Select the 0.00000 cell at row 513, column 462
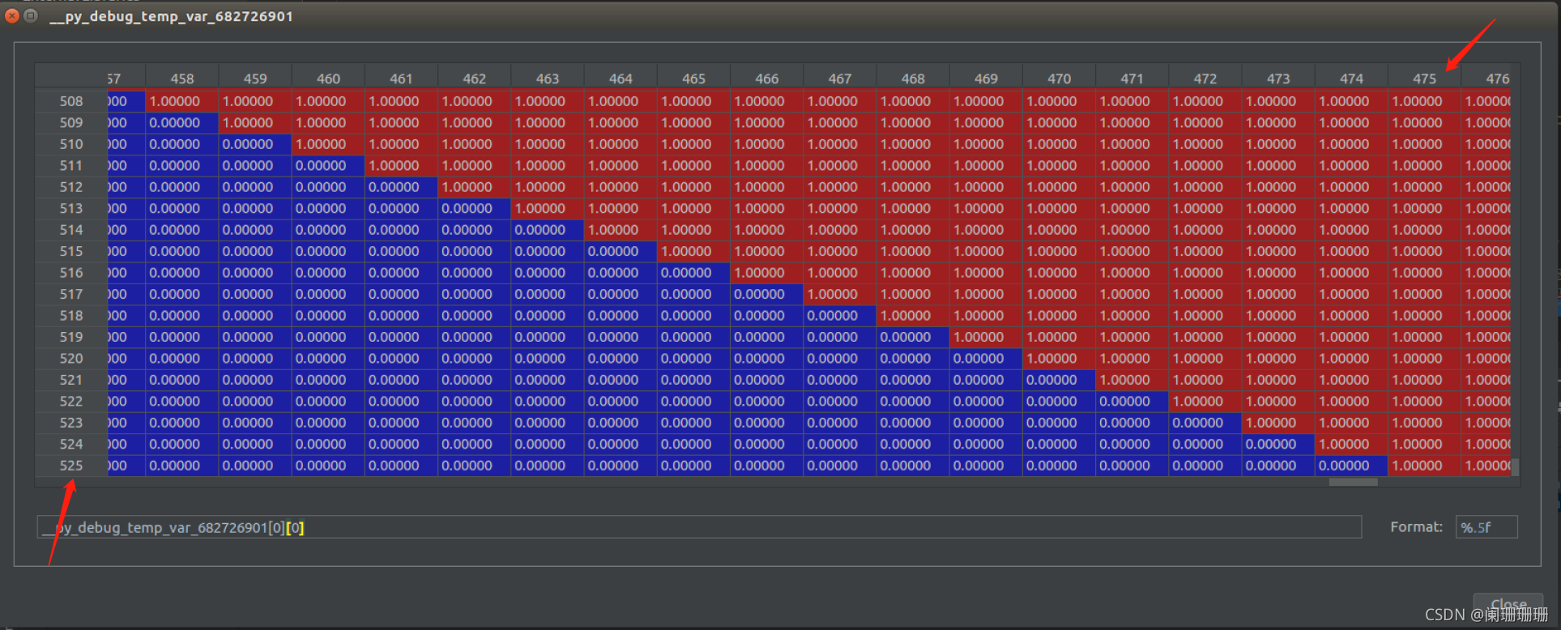This screenshot has height=630, width=1561. pos(475,208)
